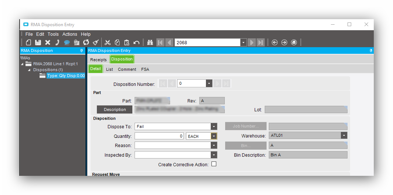Go to previous Disposition Number record
Viewport: 393px width, 195px height.
172,84
